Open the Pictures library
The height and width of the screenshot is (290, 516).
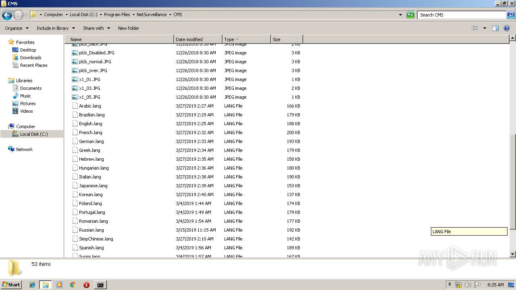[28, 104]
